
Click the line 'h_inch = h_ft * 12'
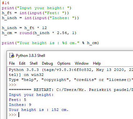[24, 28]
